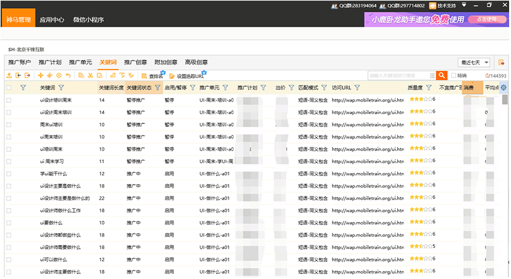Click the 查排名 button
511x279 pixels.
152,76
